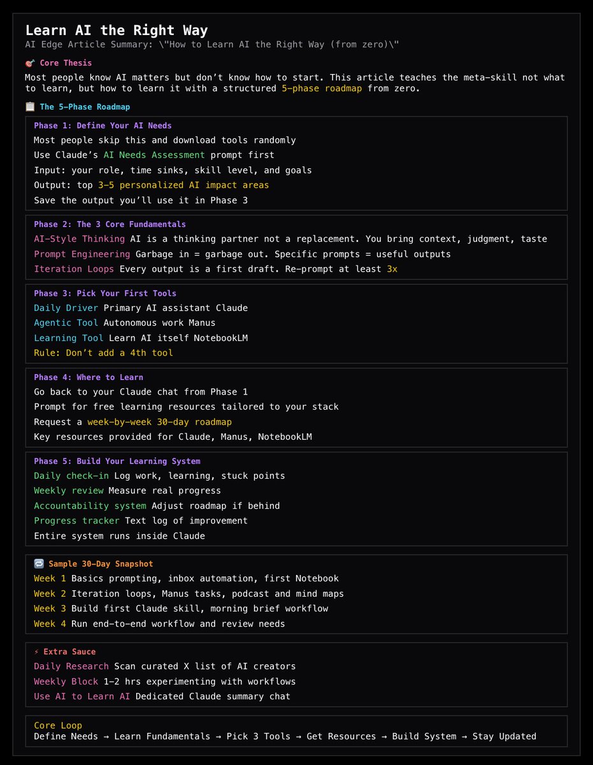
Task: Click 'Text log of improvement' description
Action: [186, 520]
